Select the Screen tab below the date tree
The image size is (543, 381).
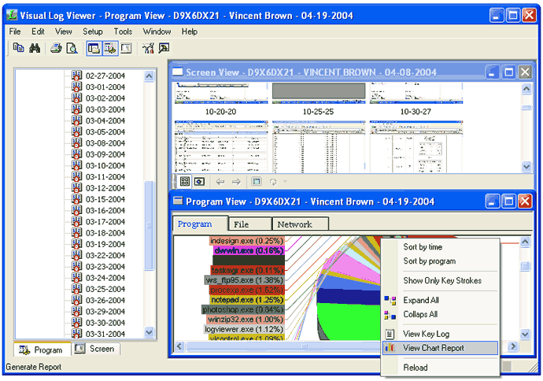tap(95, 349)
